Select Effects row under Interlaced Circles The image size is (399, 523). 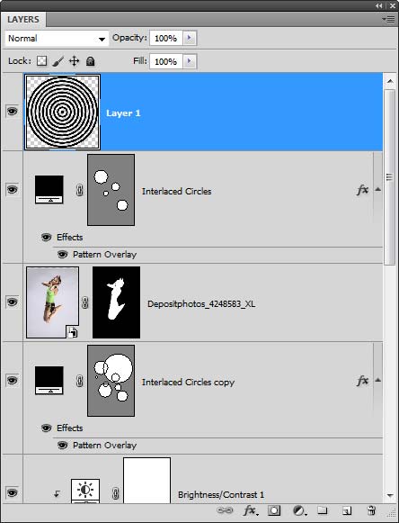tap(69, 237)
